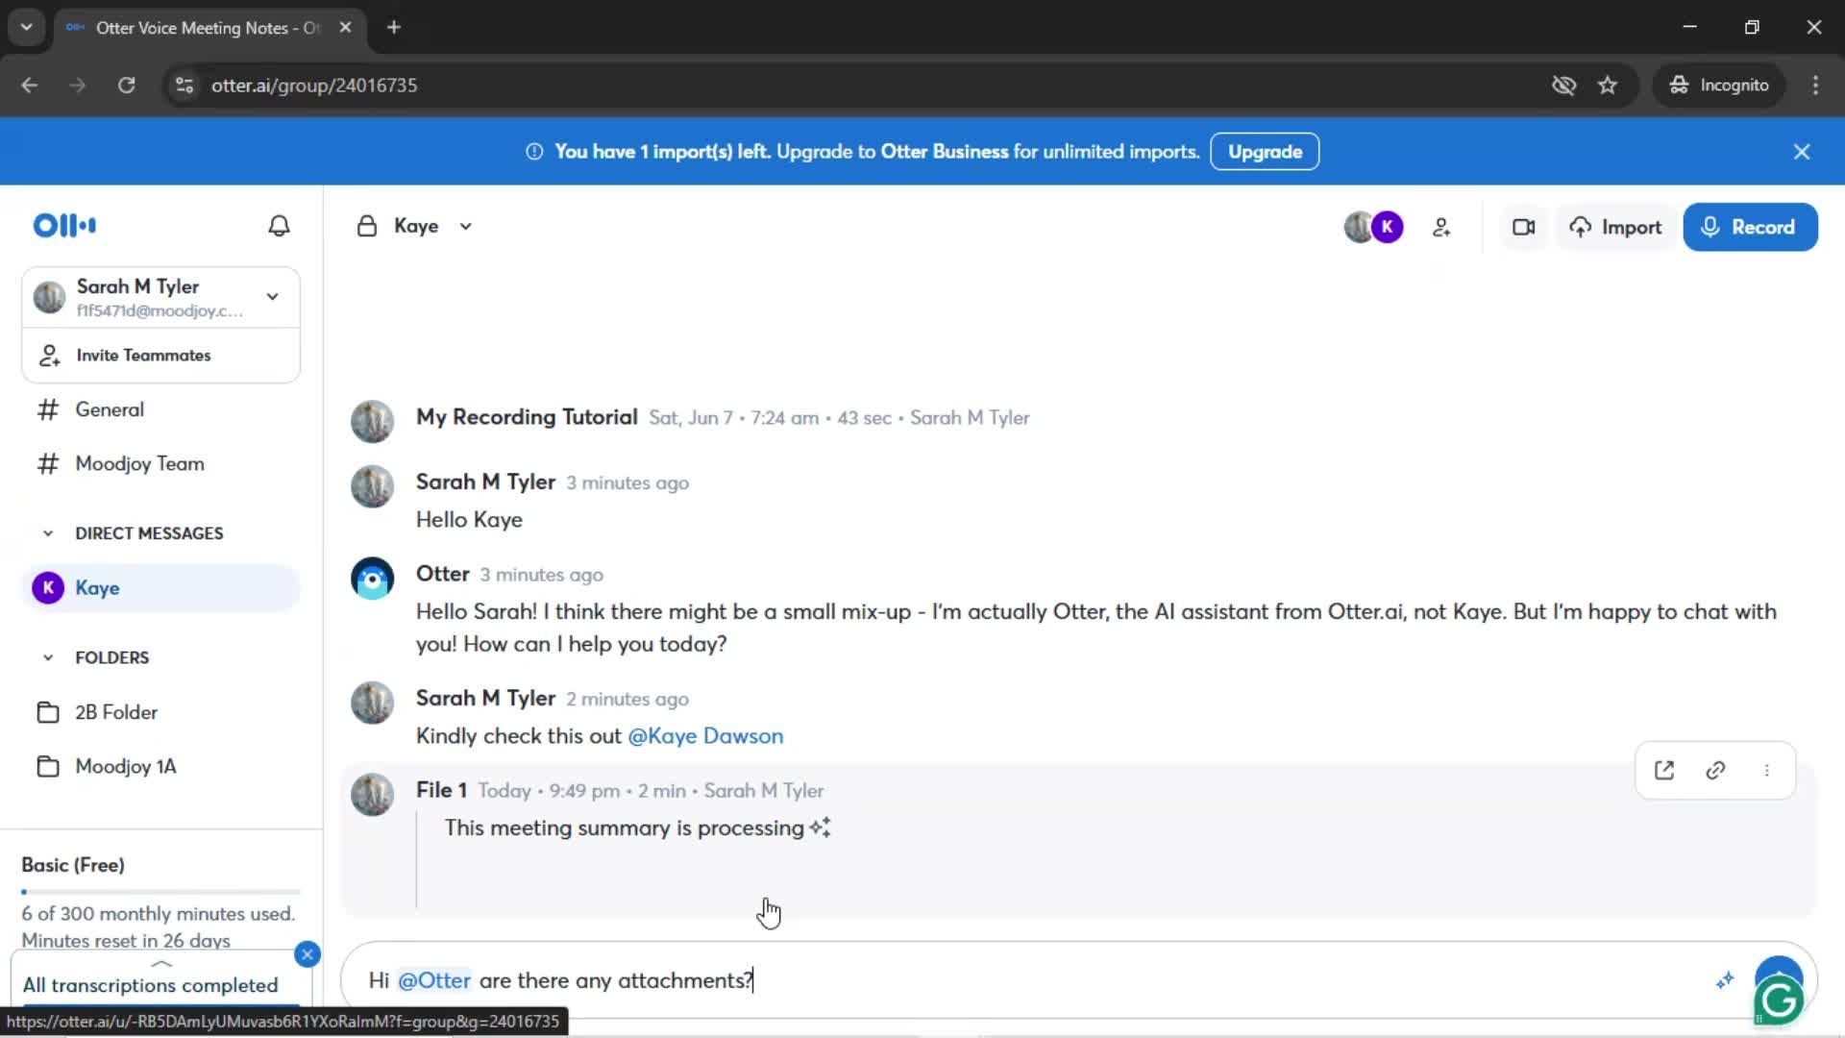Image resolution: width=1845 pixels, height=1038 pixels.
Task: Open File 1 in new window icon
Action: coord(1664,771)
